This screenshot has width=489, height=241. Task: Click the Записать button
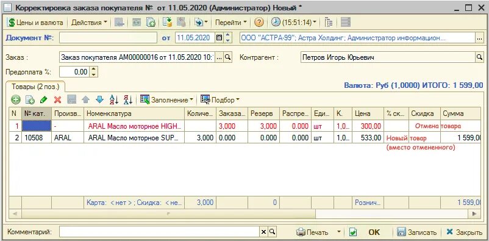(x=417, y=232)
